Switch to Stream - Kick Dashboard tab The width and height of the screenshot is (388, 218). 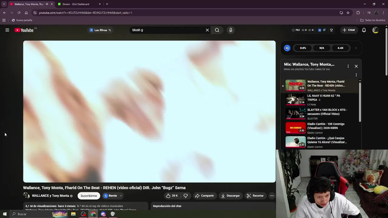point(79,4)
